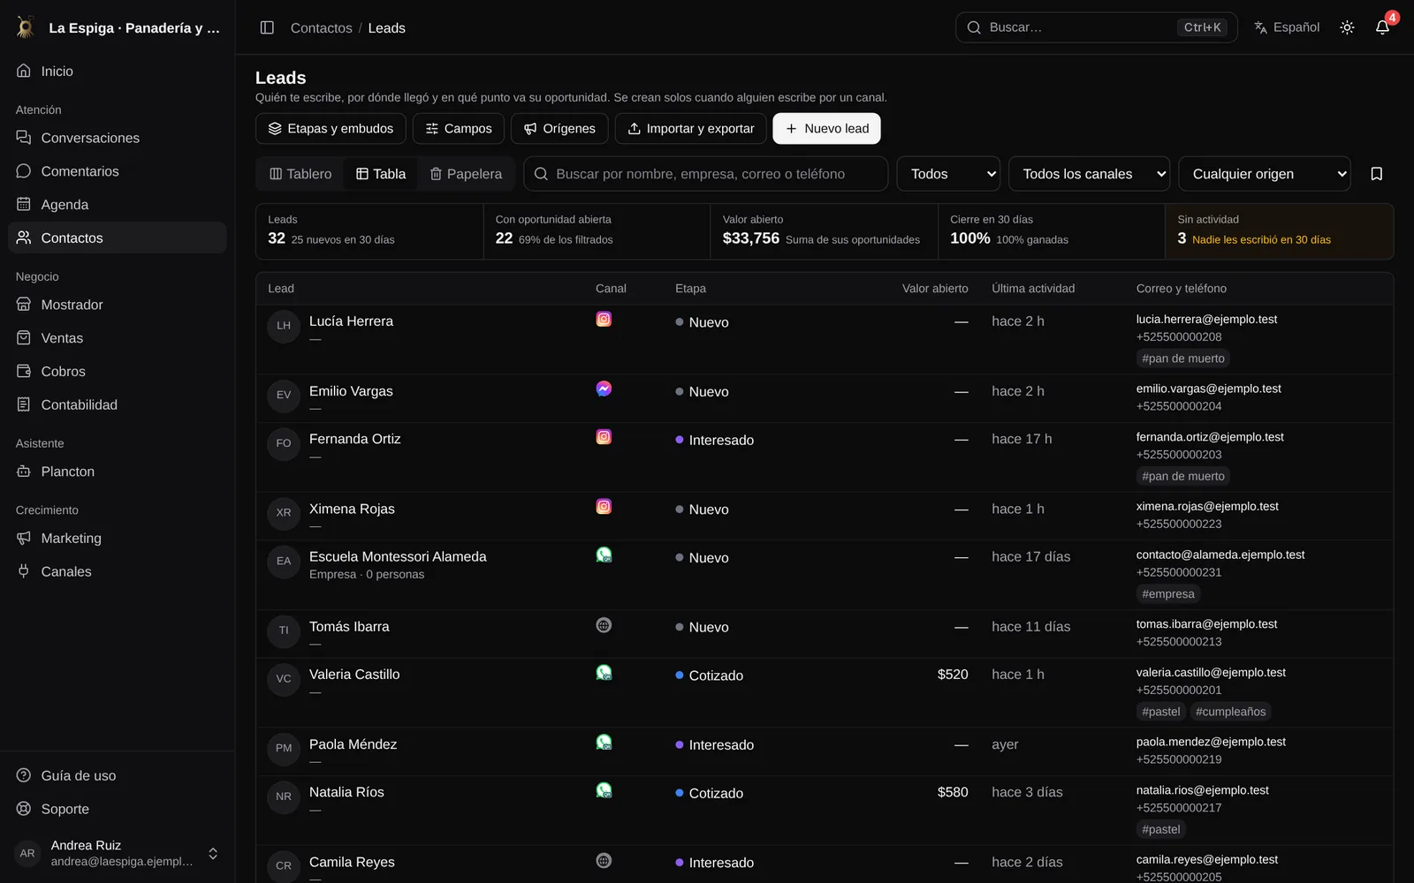Click the LH avatar of Lucía Herrera

click(x=284, y=326)
